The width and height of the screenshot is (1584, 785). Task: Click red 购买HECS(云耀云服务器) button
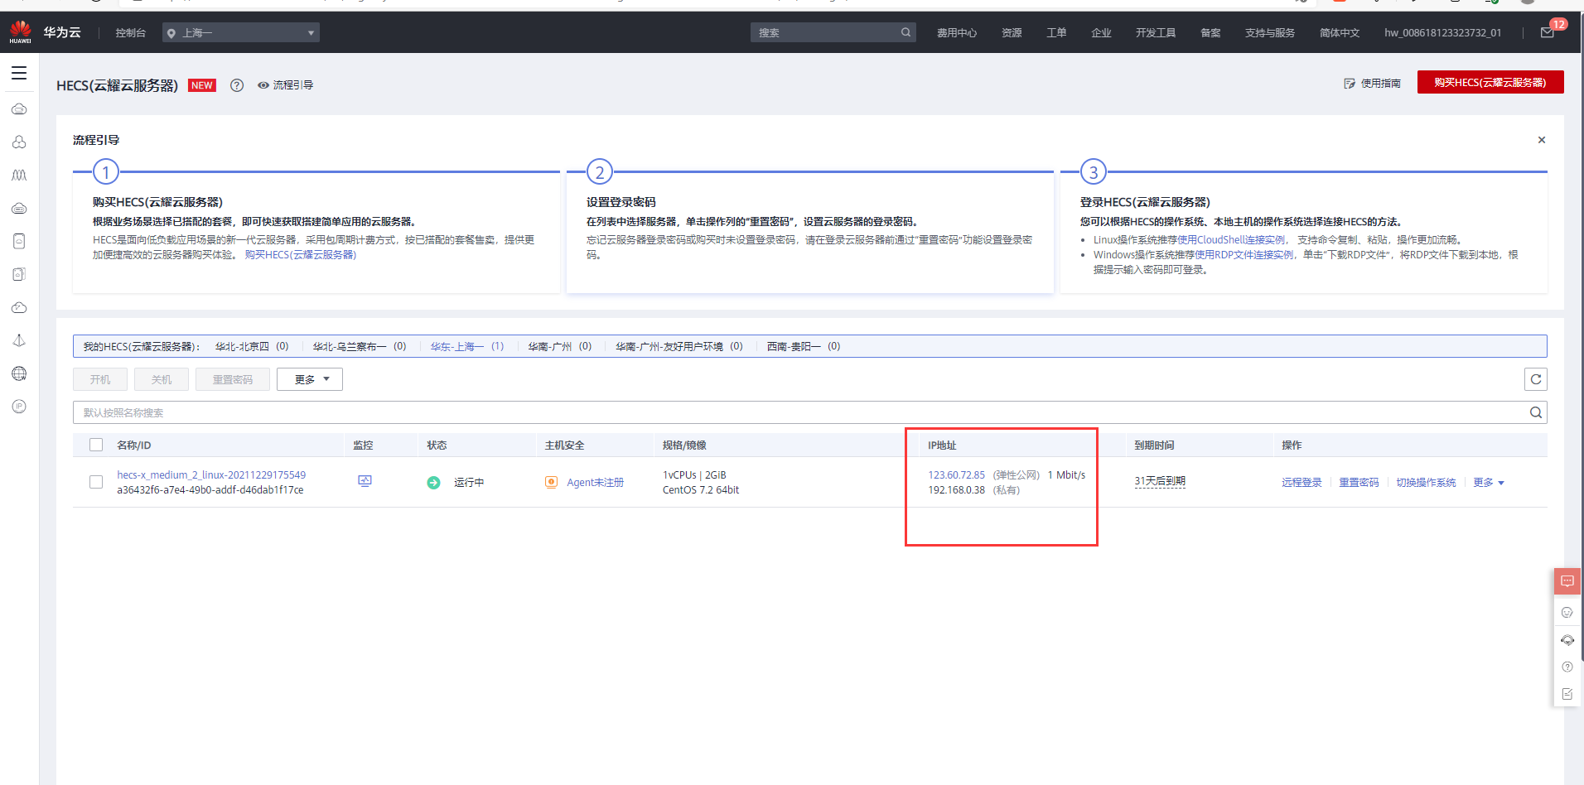click(1490, 82)
